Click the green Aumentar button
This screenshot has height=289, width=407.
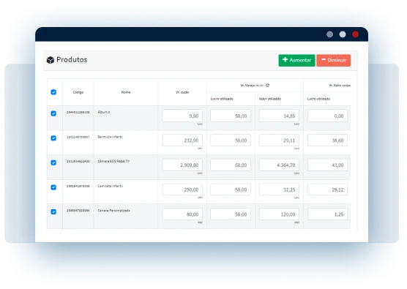(296, 60)
